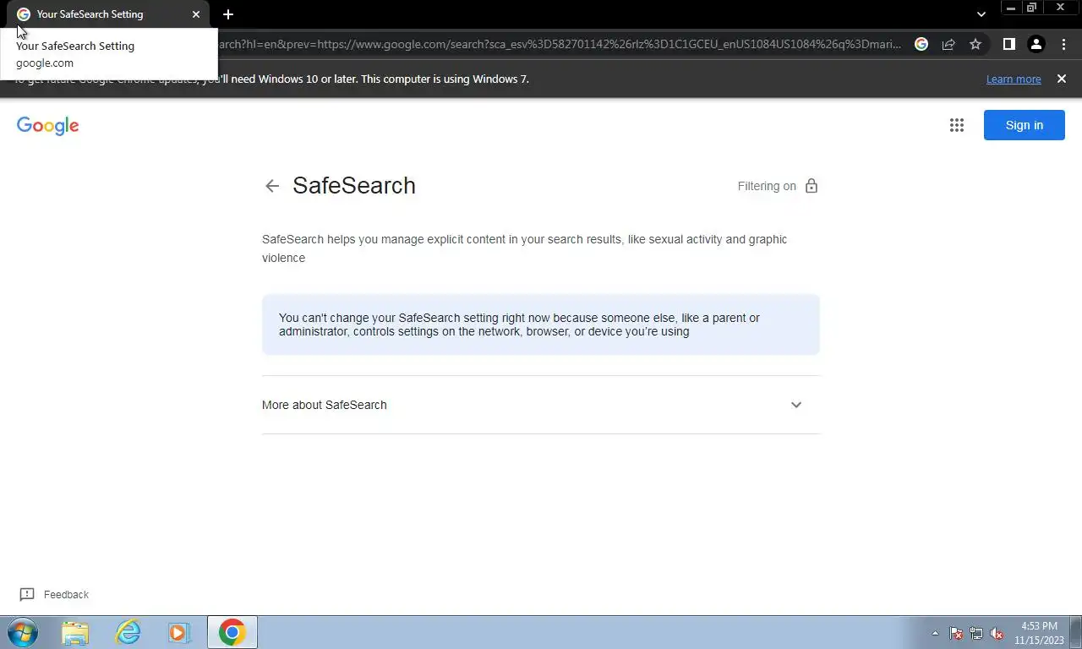The image size is (1082, 649).
Task: Open Windows Explorer from taskbar
Action: tap(75, 632)
